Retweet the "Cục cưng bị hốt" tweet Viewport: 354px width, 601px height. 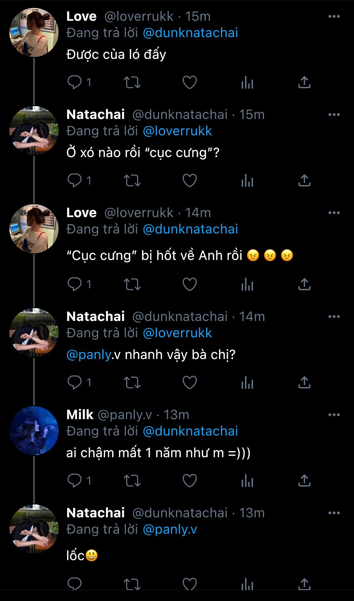pos(132,284)
